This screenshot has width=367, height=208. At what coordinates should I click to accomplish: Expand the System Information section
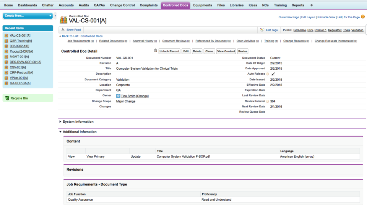coord(60,122)
